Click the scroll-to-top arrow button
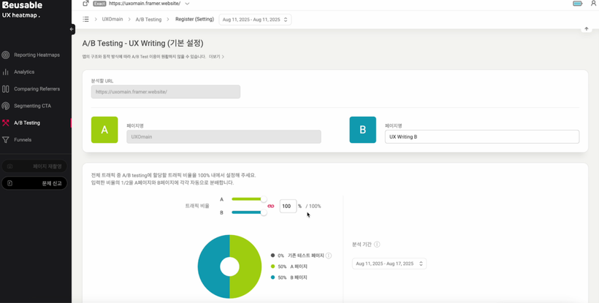 pos(586,29)
